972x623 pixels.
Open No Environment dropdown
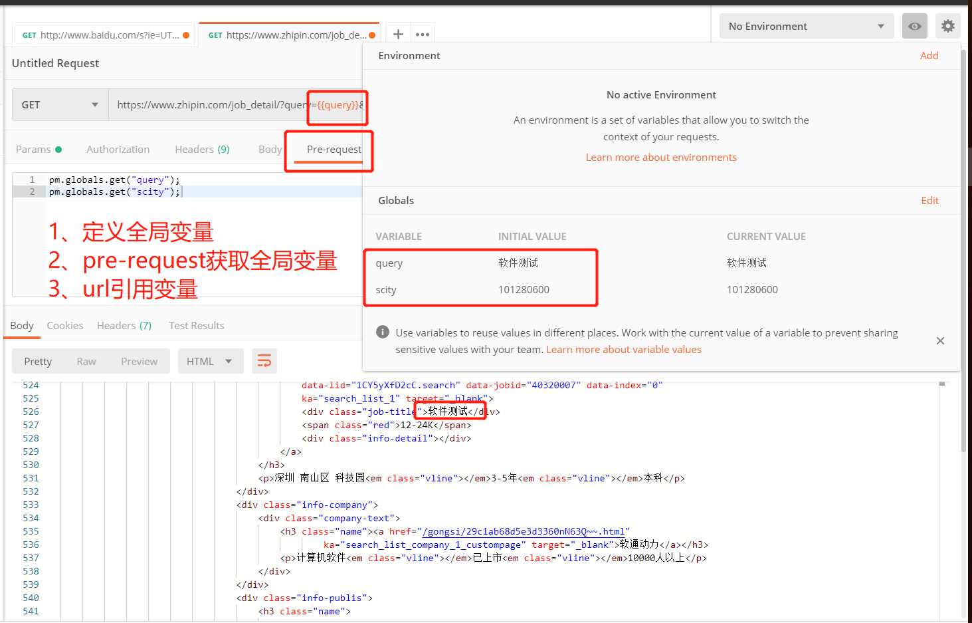[807, 27]
